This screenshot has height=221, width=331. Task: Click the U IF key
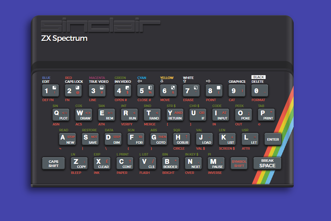[197, 115]
